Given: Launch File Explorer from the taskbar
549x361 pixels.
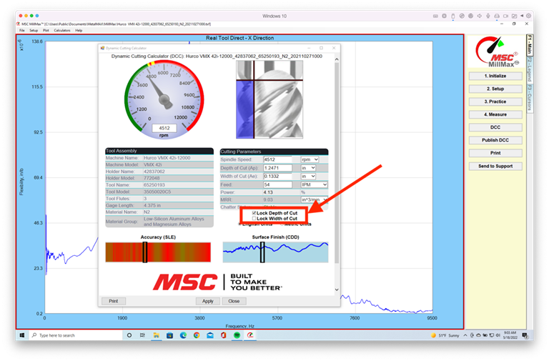Looking at the screenshot, I should (156, 335).
